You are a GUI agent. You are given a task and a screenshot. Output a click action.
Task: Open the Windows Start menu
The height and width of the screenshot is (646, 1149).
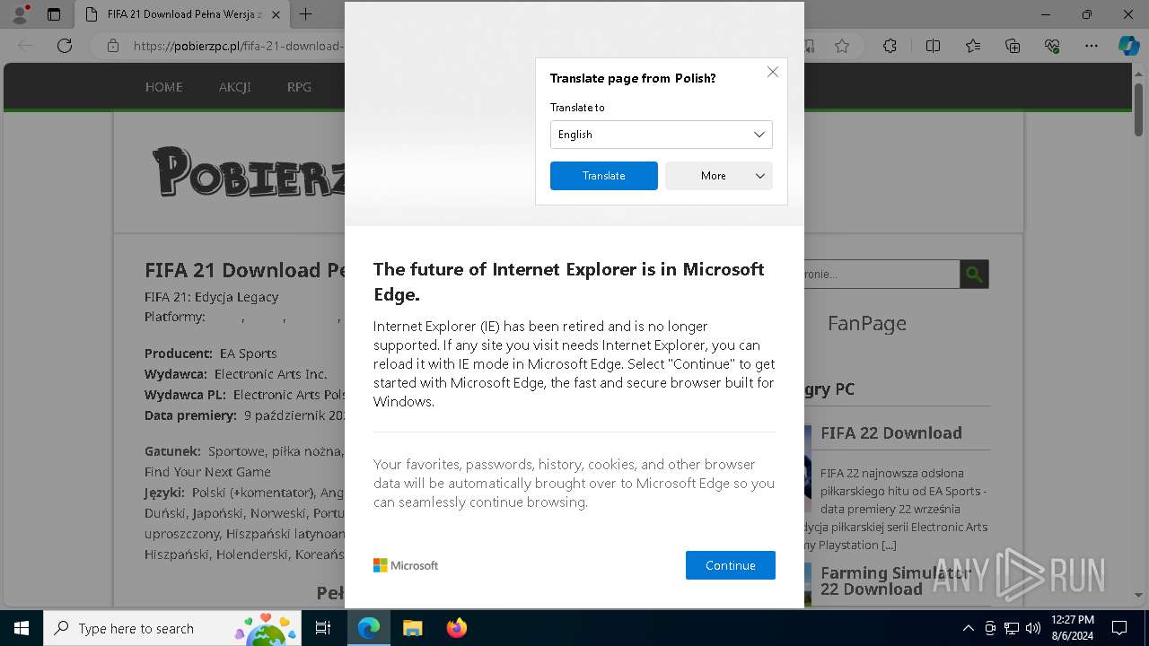click(21, 628)
